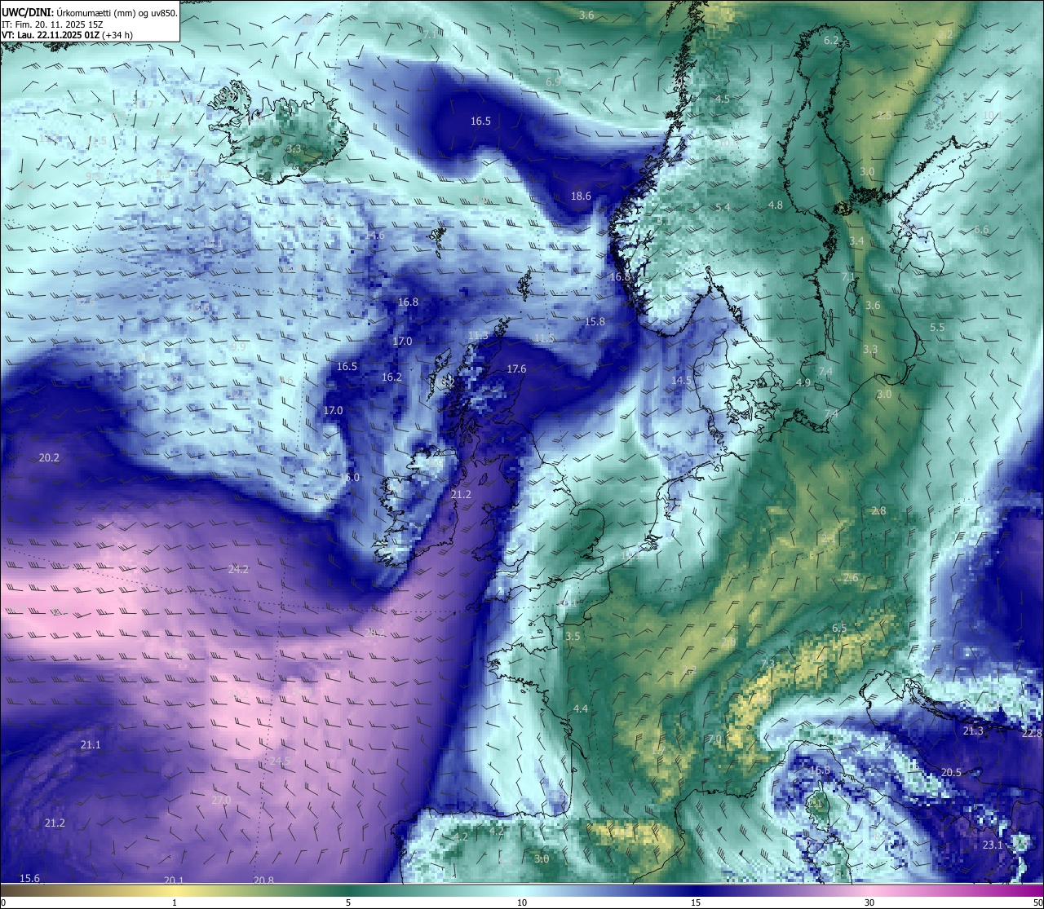Click the map value "9.9"
The height and width of the screenshot is (909, 1044).
point(238,347)
